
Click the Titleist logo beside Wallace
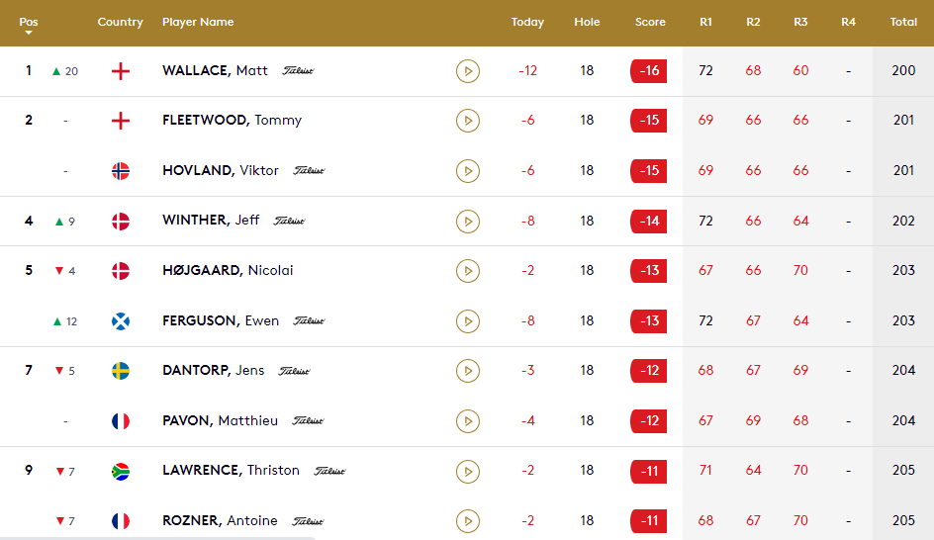click(298, 71)
